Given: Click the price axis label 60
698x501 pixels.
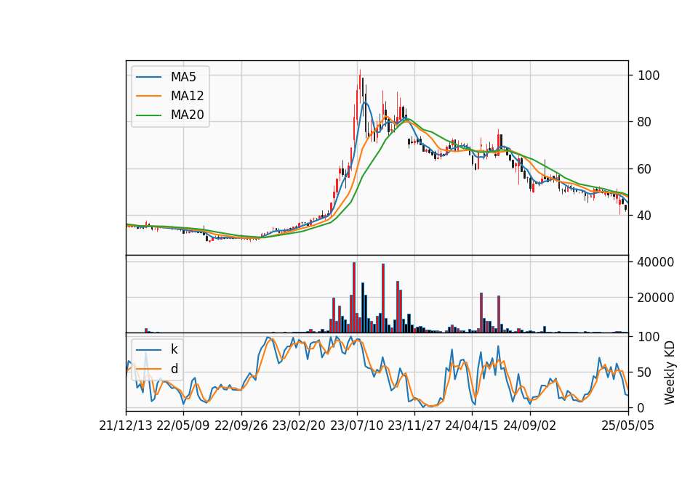Looking at the screenshot, I should [645, 169].
